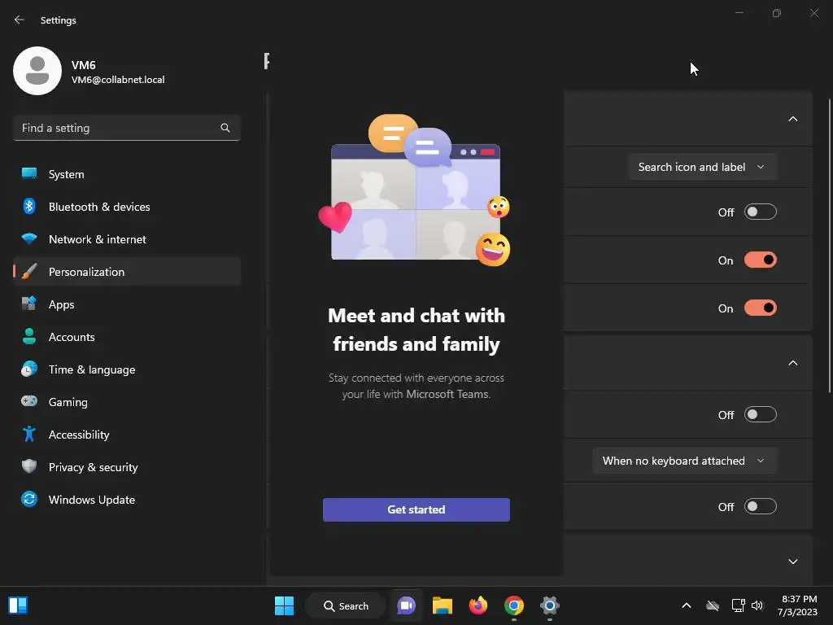The width and height of the screenshot is (833, 625).
Task: Open File Explorer from taskbar
Action: coord(442,605)
